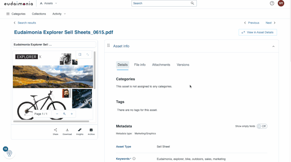Screen dimensions: 291x162
Task: Open the Collections menu item
Action: click(39, 14)
